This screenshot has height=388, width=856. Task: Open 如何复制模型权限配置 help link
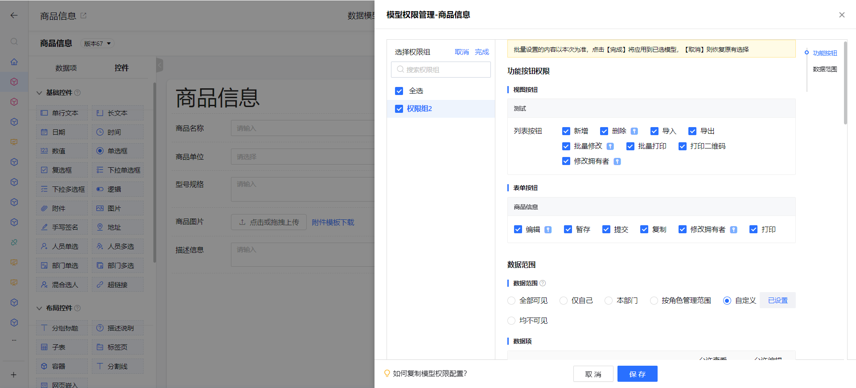coord(430,374)
